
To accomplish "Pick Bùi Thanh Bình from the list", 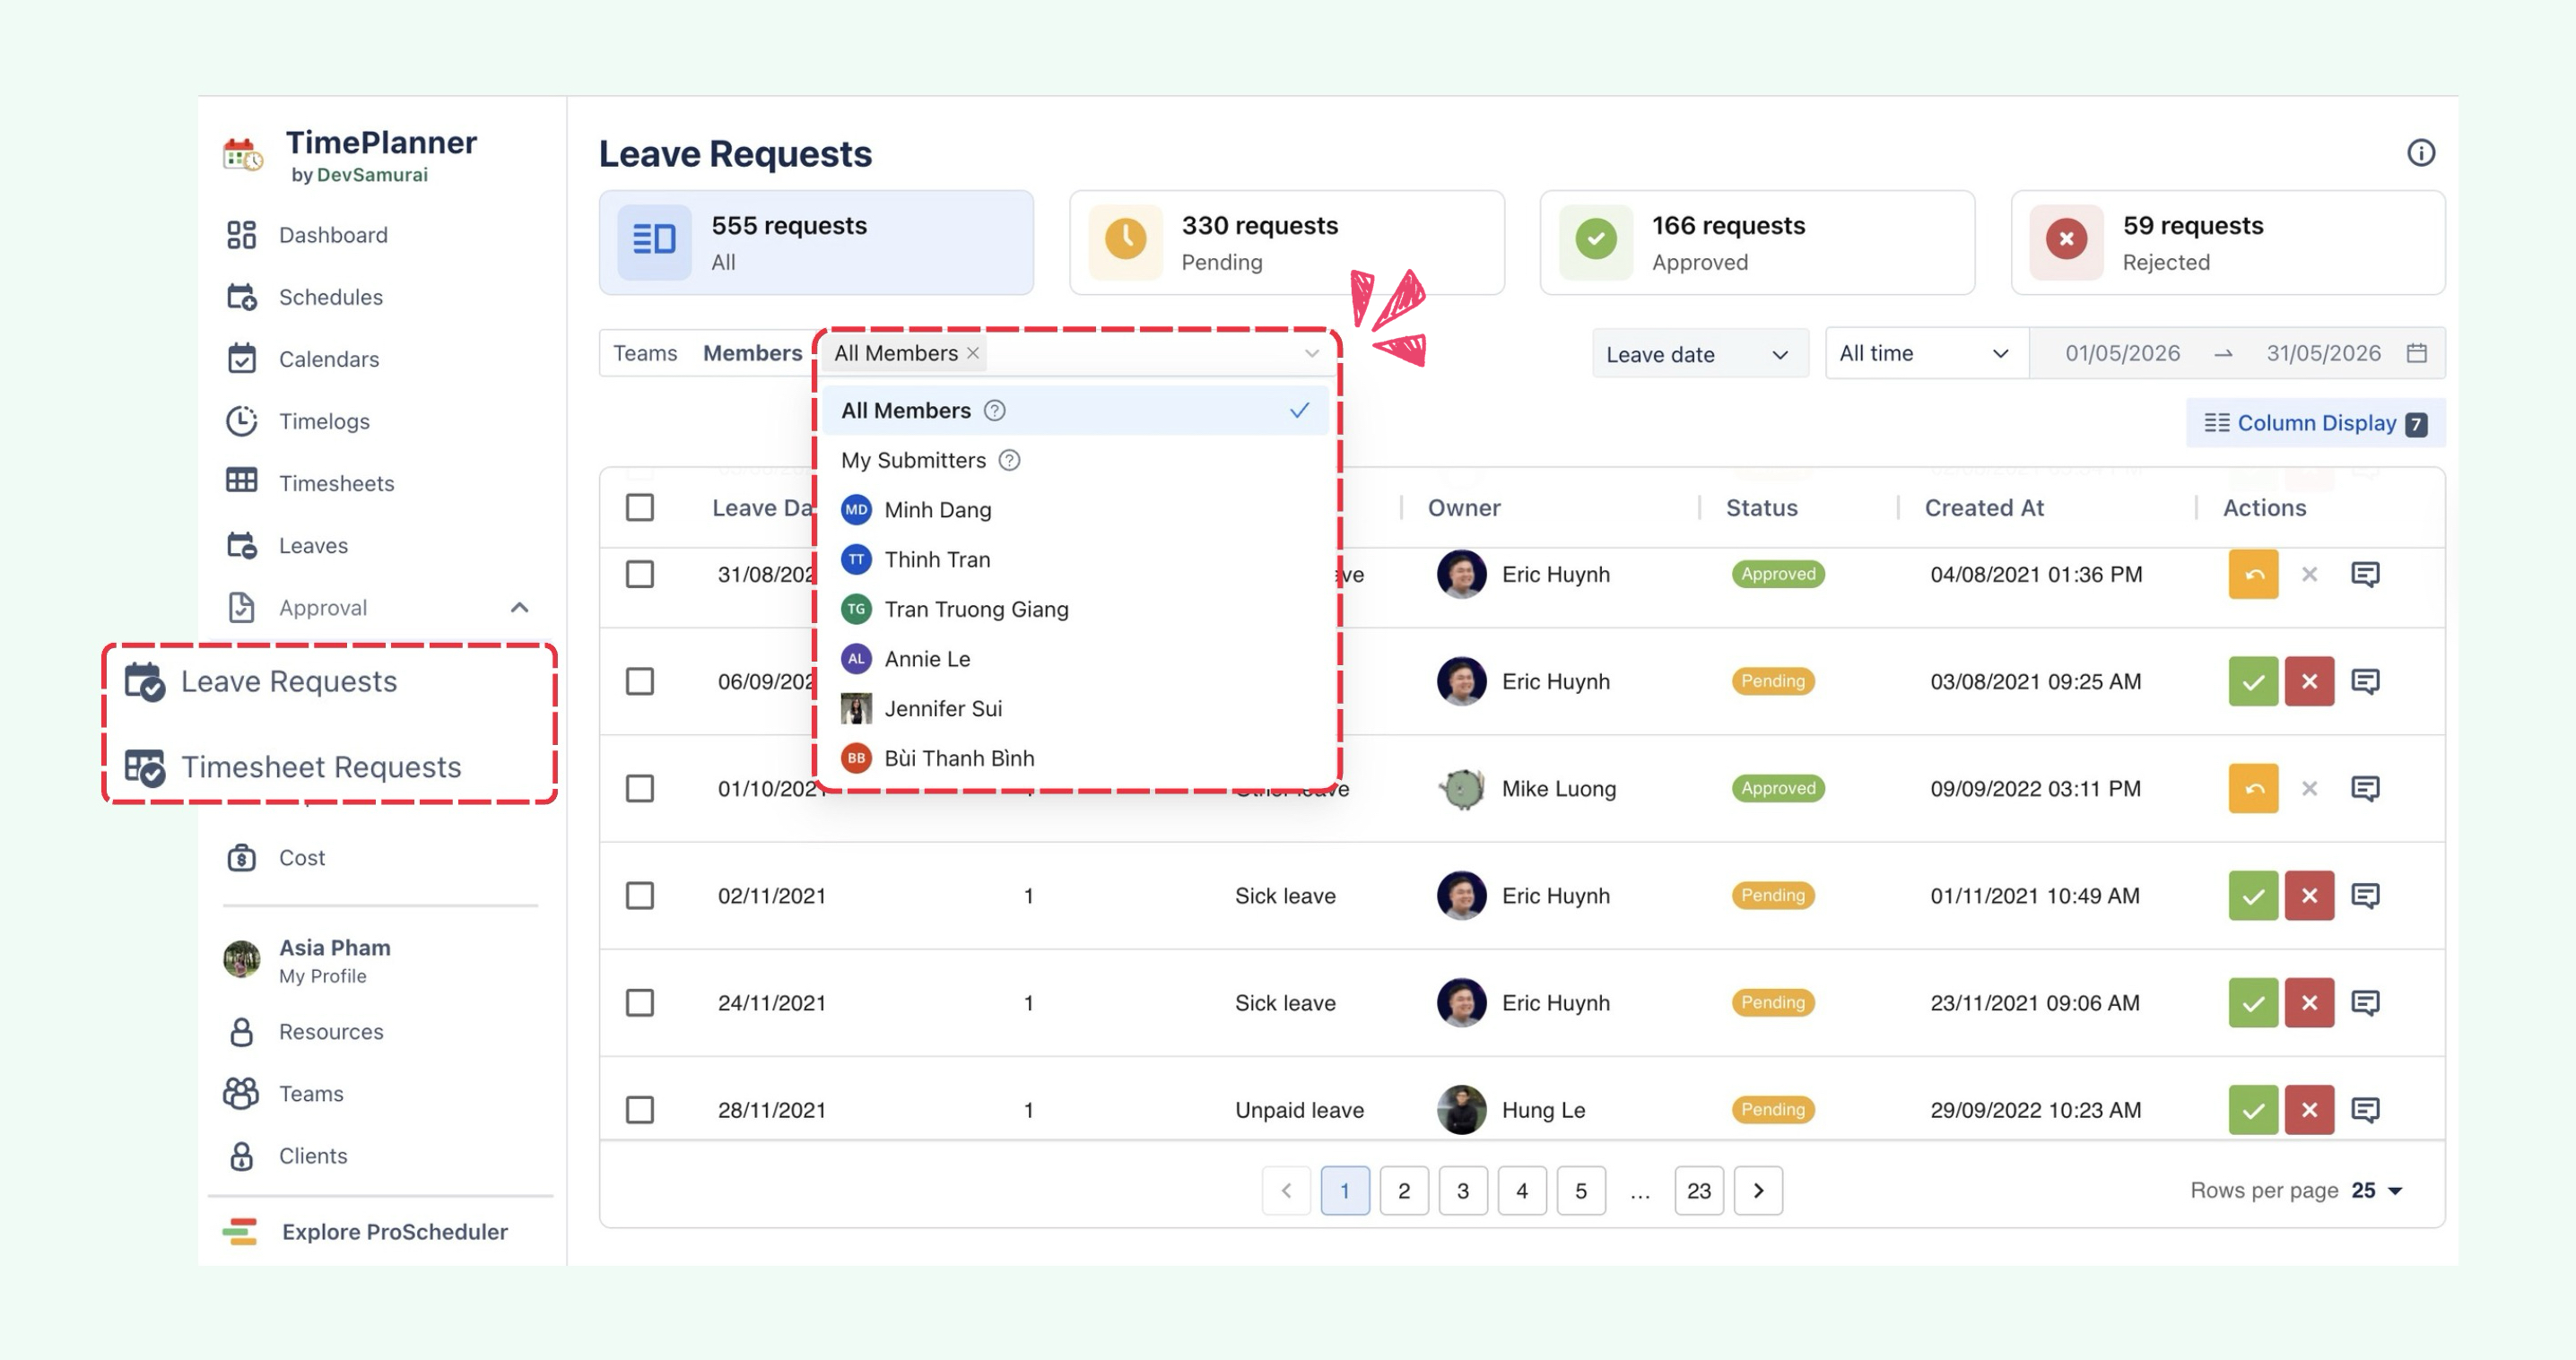I will (1075, 758).
